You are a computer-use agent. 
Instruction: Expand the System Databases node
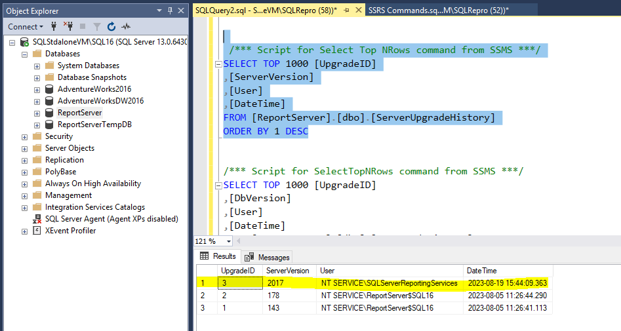pos(37,66)
